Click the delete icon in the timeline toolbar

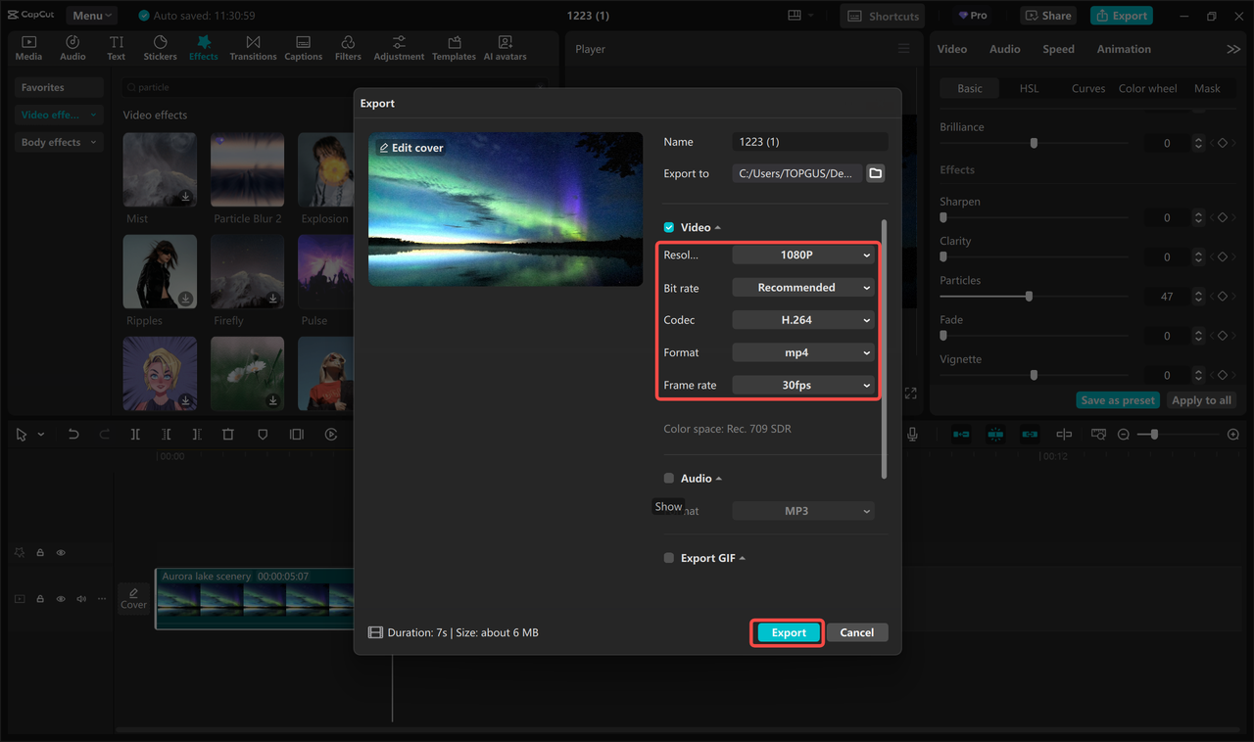click(x=228, y=434)
